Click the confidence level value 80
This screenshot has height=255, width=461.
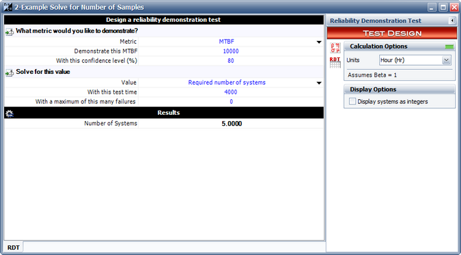(231, 61)
